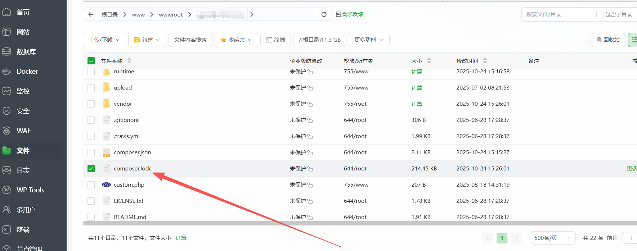637x251 pixels.
Task: Click page number 1 button
Action: click(502, 238)
